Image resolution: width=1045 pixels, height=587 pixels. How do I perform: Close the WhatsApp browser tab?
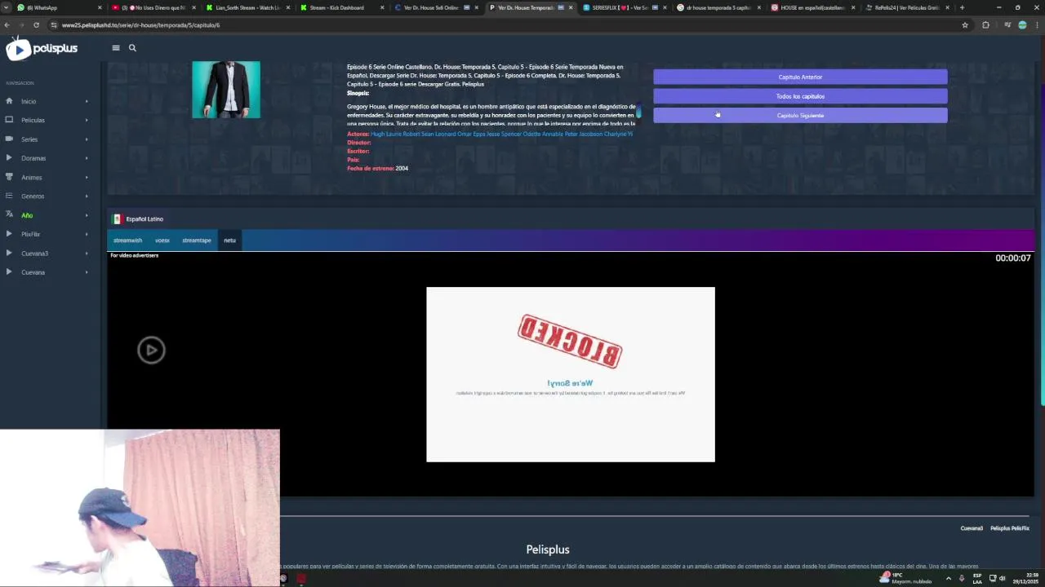[x=100, y=7]
